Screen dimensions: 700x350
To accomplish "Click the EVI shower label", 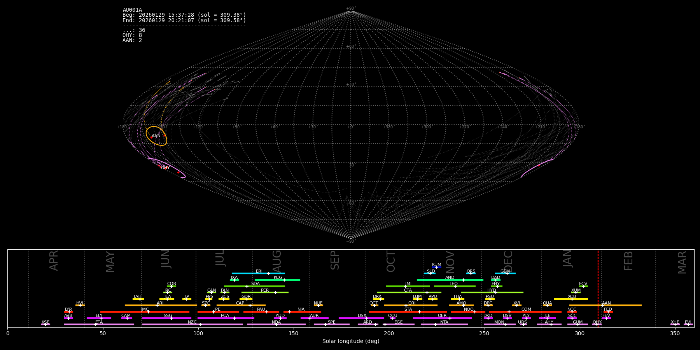I will [x=688, y=322].
